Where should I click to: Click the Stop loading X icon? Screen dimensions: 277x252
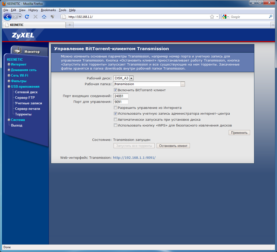tap(36, 17)
